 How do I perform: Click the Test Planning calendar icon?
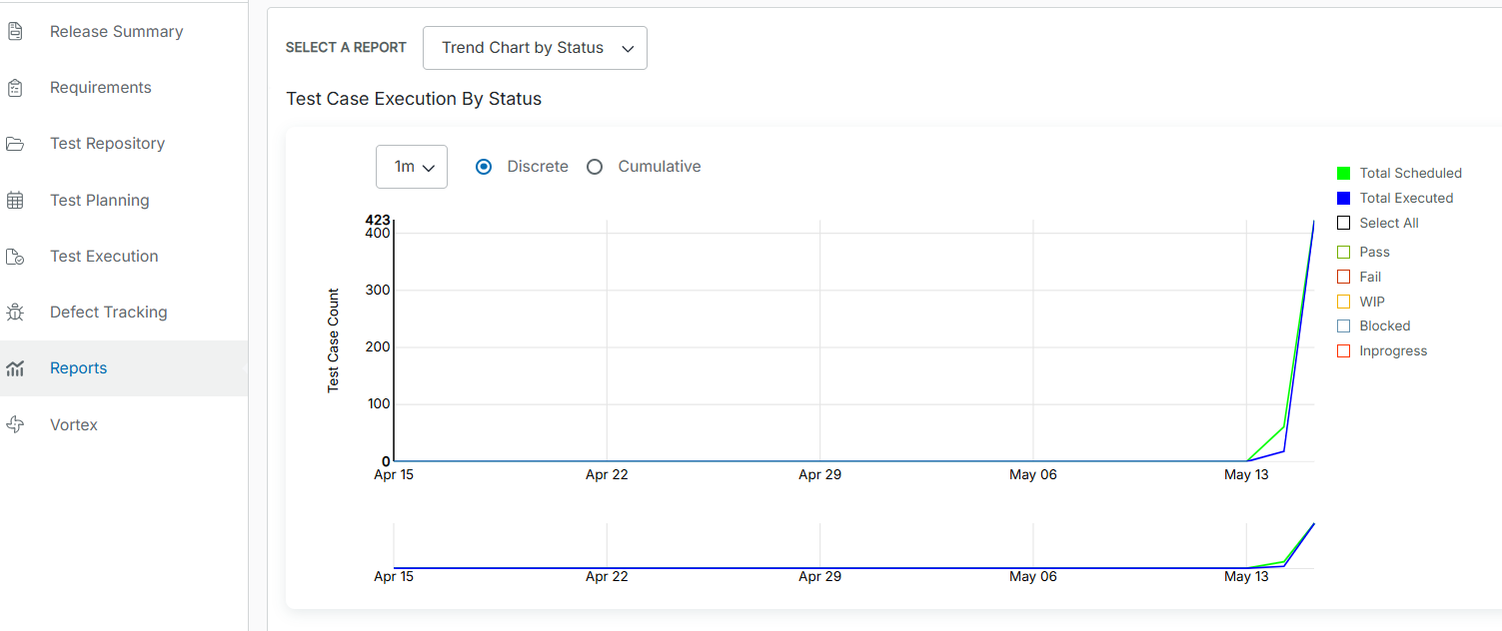click(x=15, y=200)
